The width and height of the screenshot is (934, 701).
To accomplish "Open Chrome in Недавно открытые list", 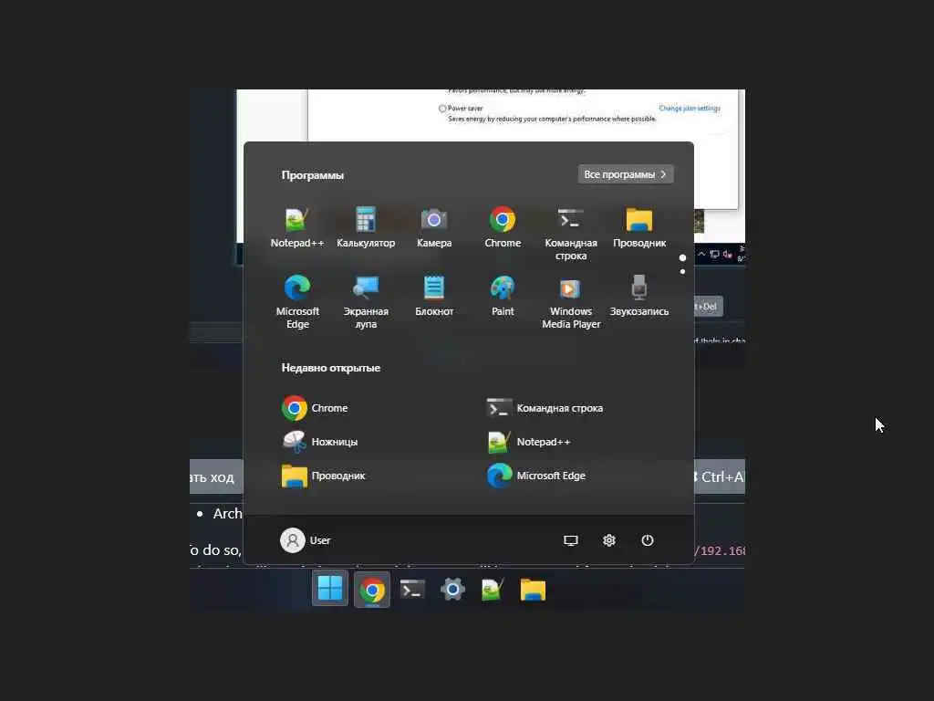I will click(315, 408).
